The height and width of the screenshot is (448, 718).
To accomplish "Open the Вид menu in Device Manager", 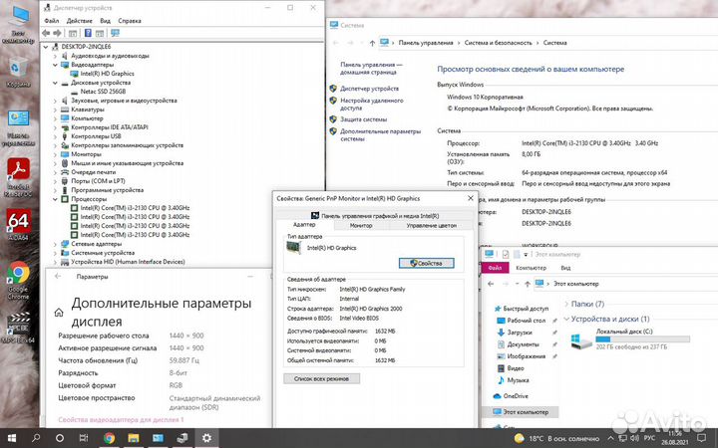I will point(106,21).
